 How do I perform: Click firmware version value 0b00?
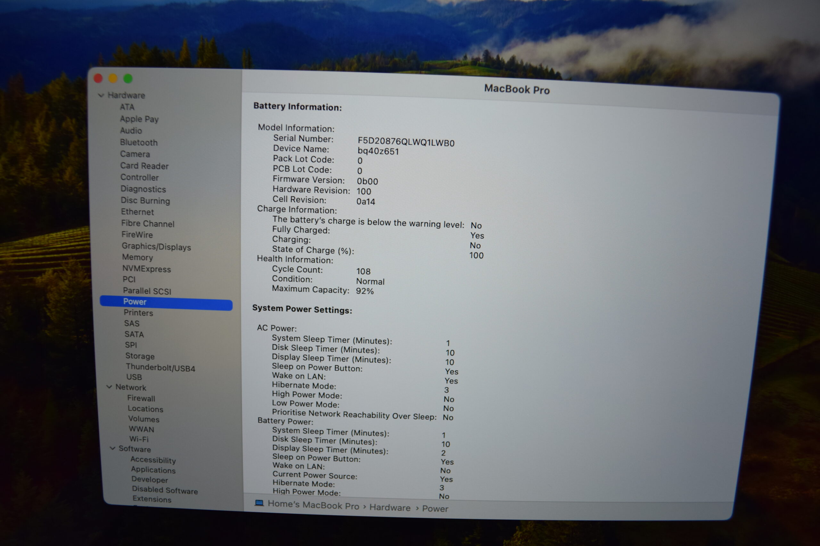[x=367, y=181]
